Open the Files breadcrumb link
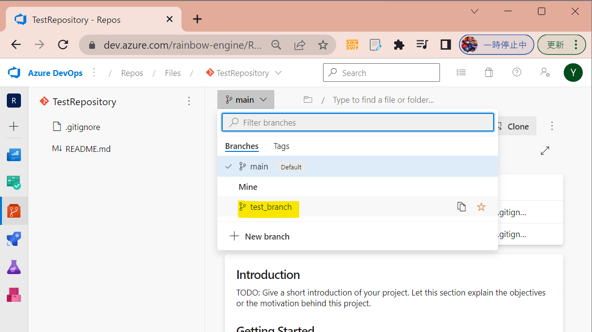 click(x=172, y=73)
